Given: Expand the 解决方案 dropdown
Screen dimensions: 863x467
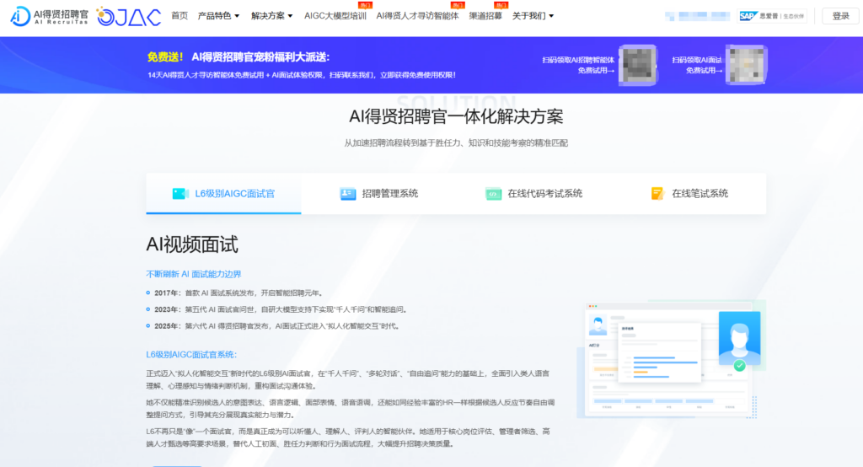Looking at the screenshot, I should click(272, 16).
